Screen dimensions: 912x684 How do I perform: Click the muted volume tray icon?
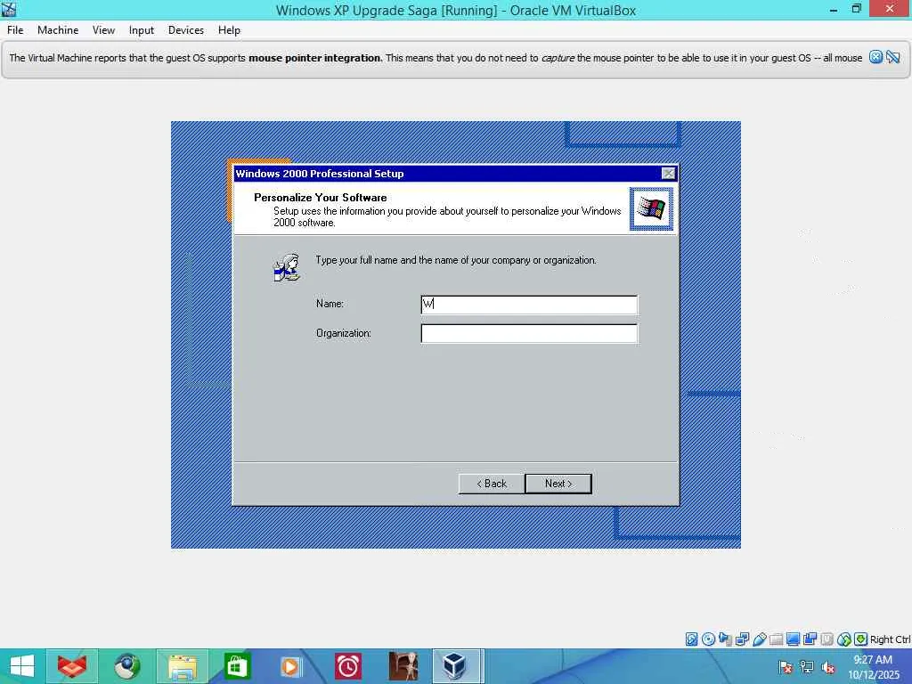[828, 667]
